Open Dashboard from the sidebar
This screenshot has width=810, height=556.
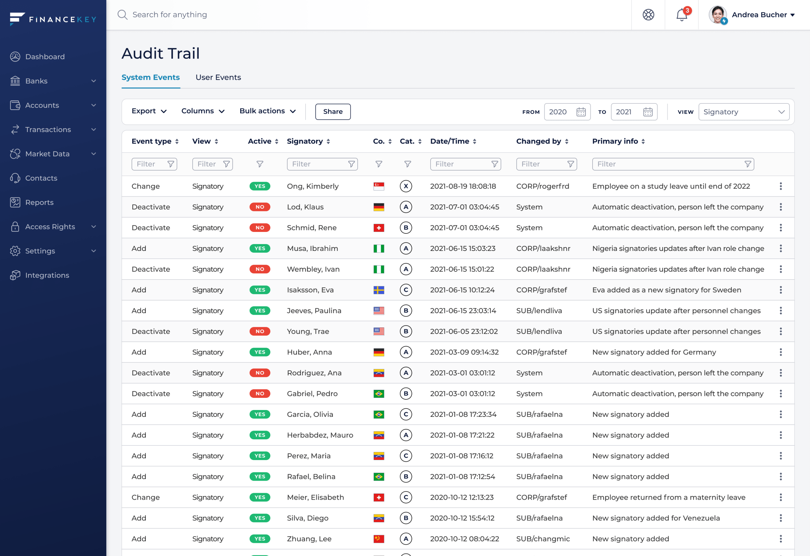[45, 57]
